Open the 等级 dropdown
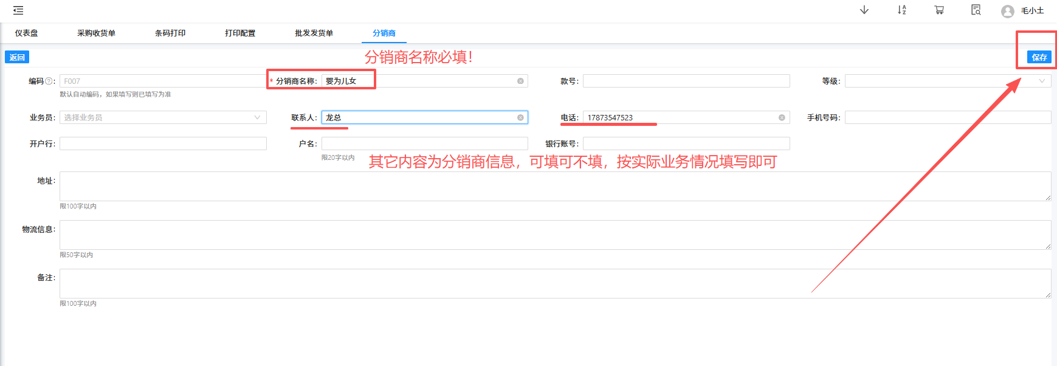Viewport: 1057px width, 366px height. pyautogui.click(x=947, y=81)
